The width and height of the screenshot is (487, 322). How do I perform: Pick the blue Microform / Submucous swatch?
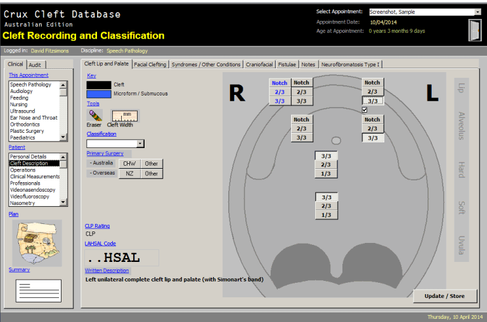click(98, 94)
